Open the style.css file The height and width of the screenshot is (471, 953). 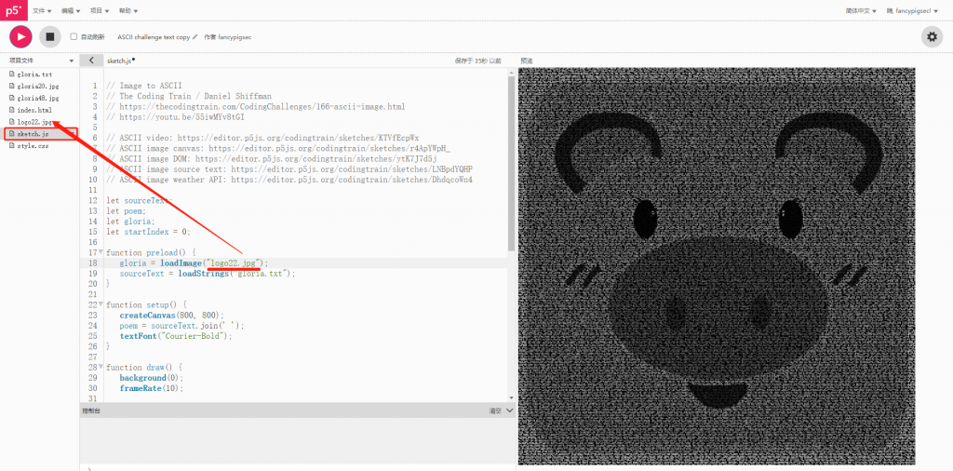(34, 146)
